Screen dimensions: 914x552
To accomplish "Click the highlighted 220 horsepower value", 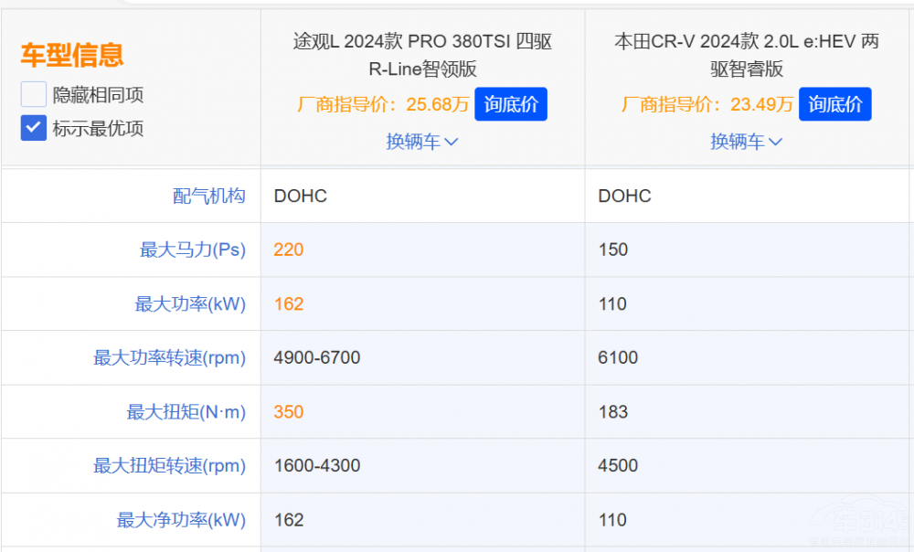I will click(288, 249).
